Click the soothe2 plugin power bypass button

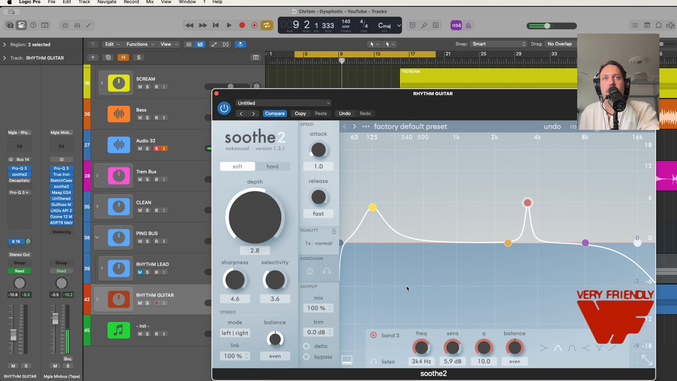224,108
